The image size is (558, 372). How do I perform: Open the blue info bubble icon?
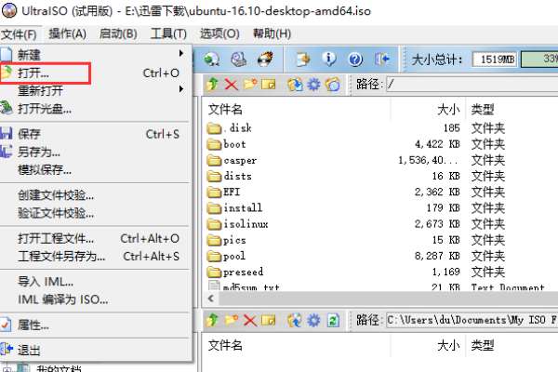[329, 60]
